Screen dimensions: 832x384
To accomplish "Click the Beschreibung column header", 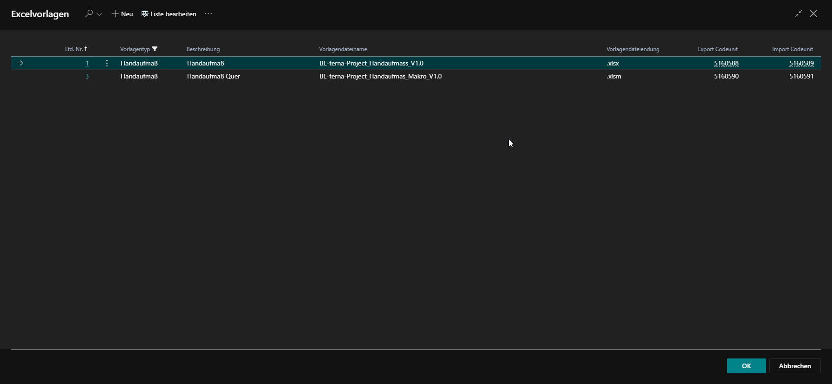I will (203, 49).
